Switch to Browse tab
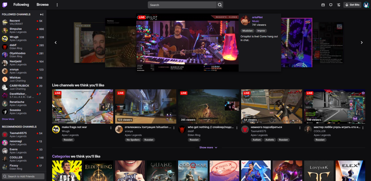This screenshot has height=181, width=371. [x=43, y=5]
